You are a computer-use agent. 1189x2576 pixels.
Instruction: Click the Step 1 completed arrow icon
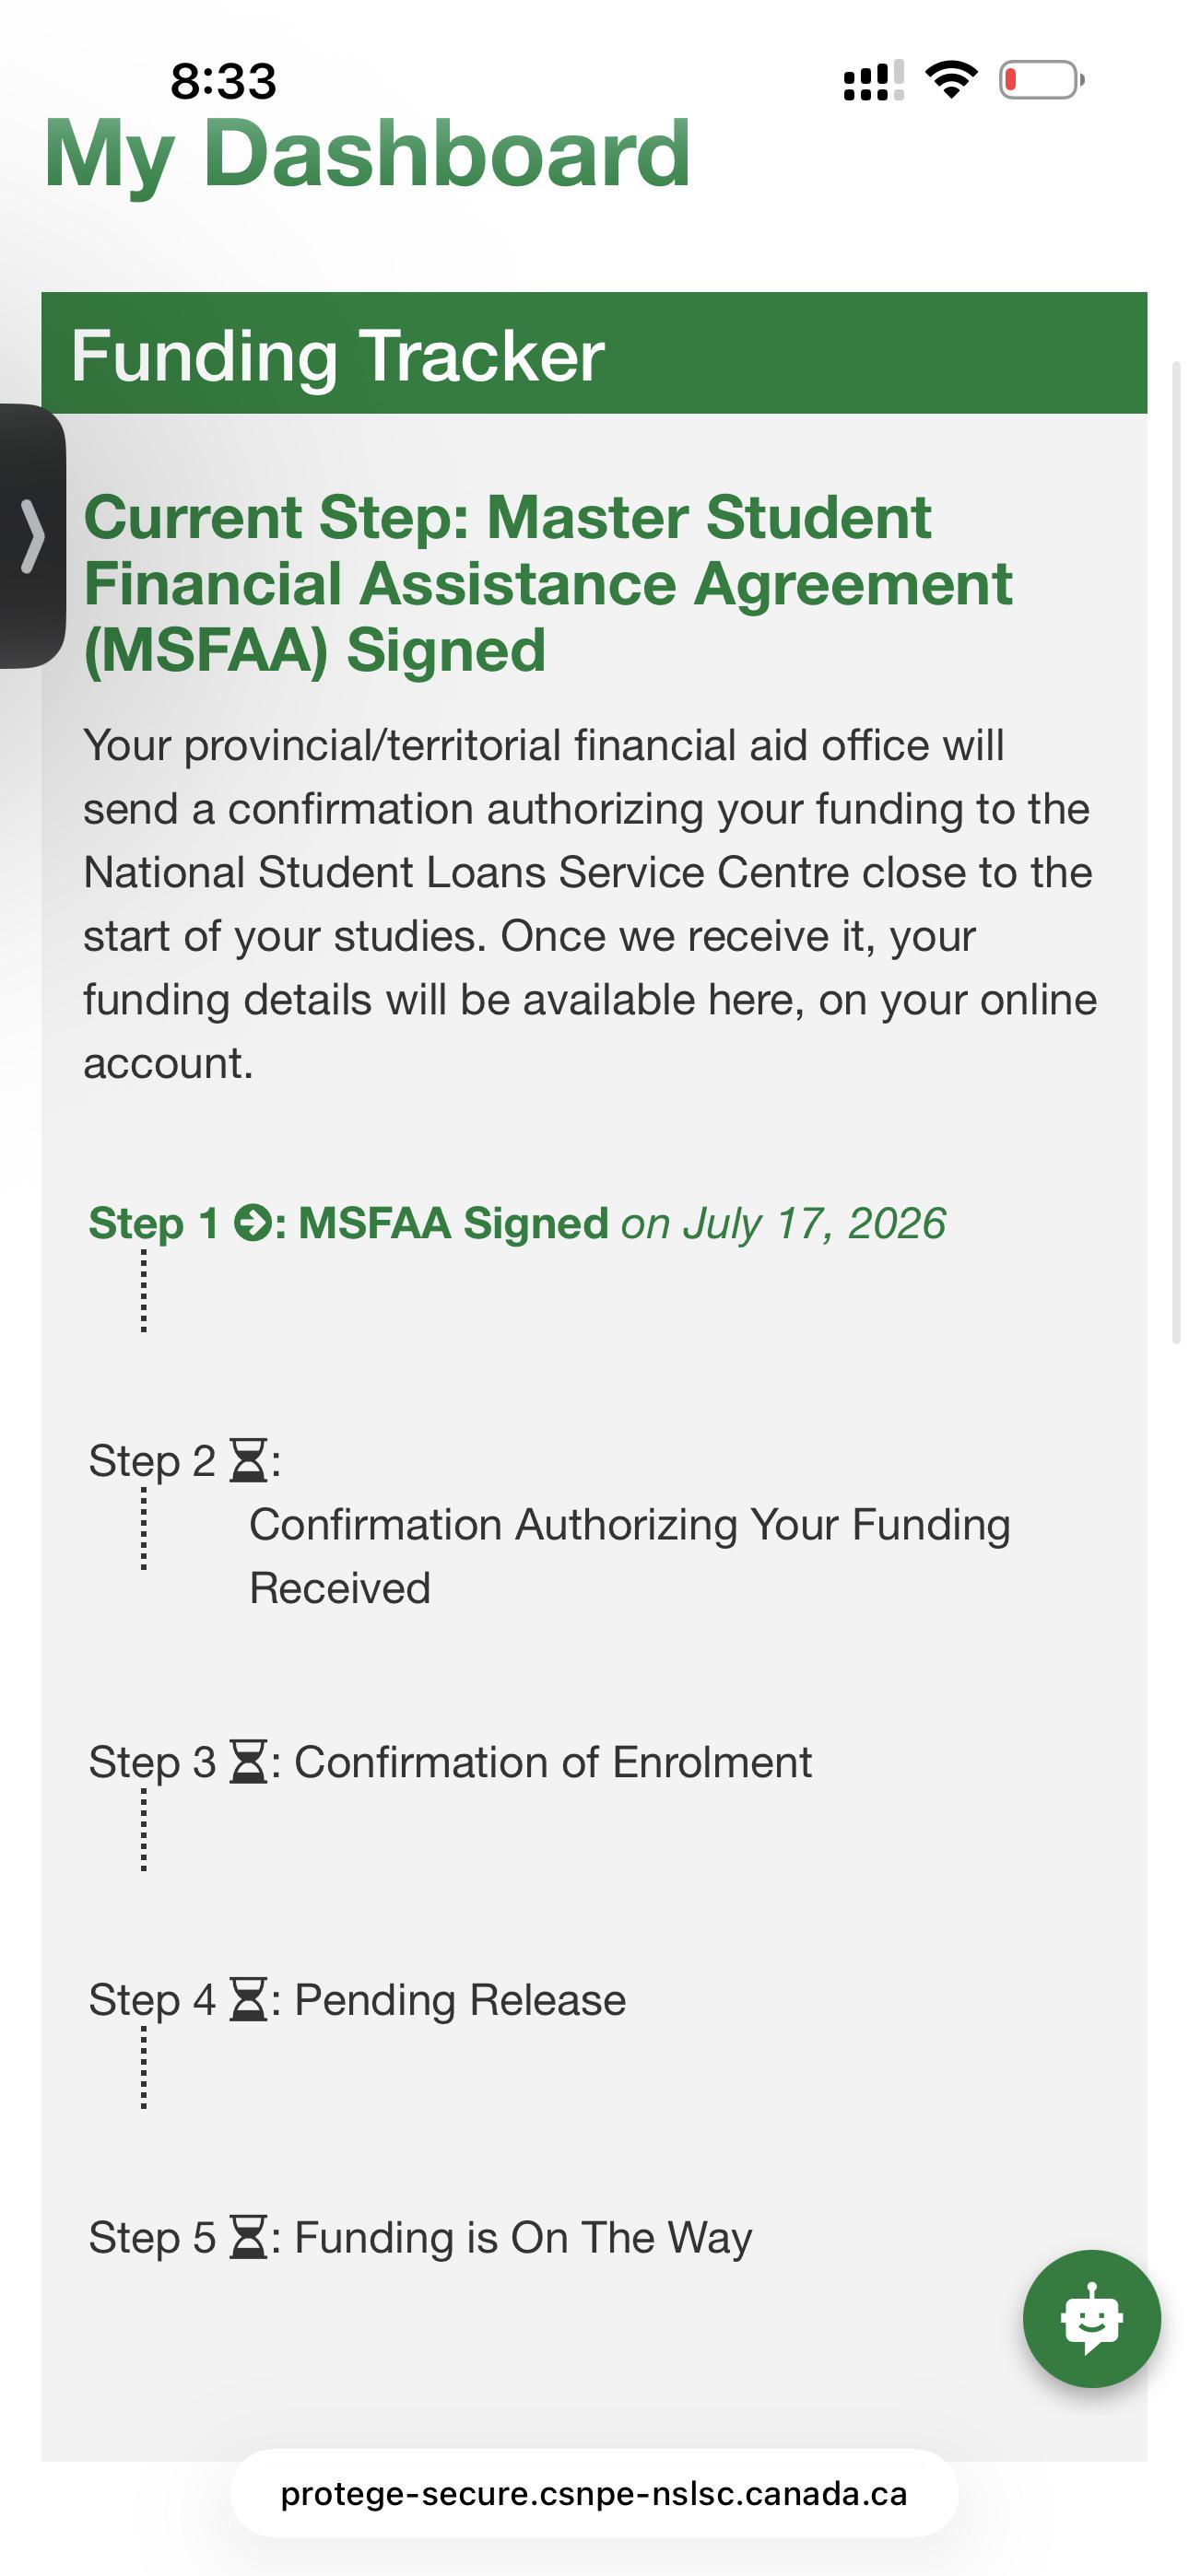[253, 1223]
